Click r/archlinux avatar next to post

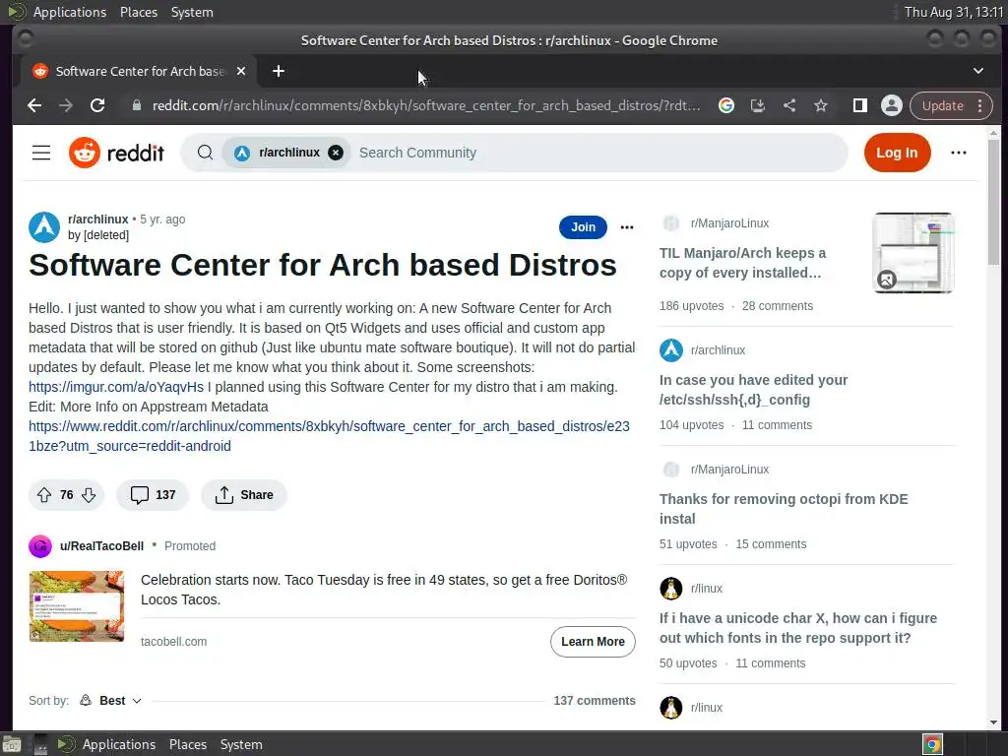point(44,227)
